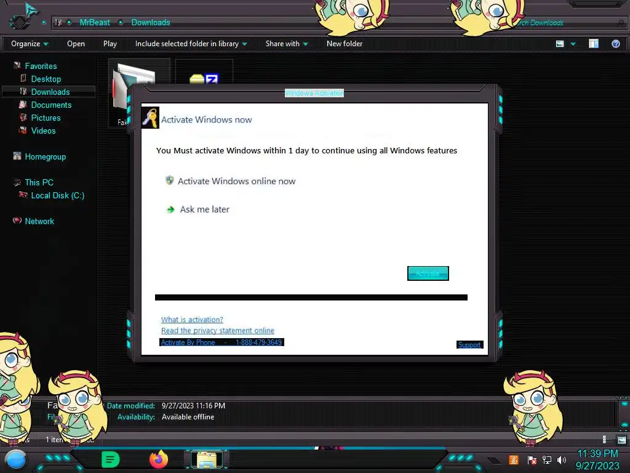Viewport: 630px width, 473px height.
Task: Click the Favorites star icon in sidebar
Action: [x=17, y=65]
